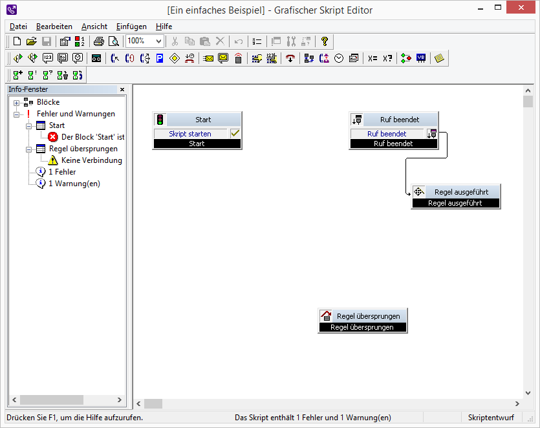Screen dimensions: 540x428
Task: Click the blue parking 'P' block icon
Action: point(159,58)
